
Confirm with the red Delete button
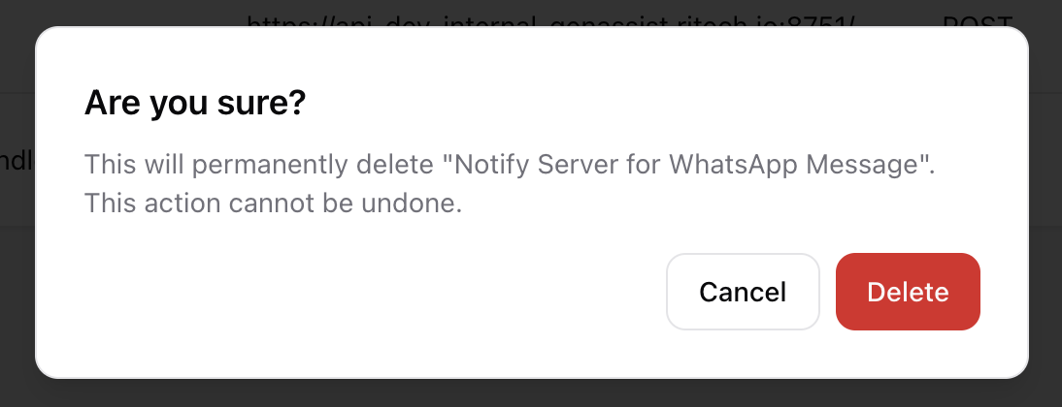(x=908, y=292)
